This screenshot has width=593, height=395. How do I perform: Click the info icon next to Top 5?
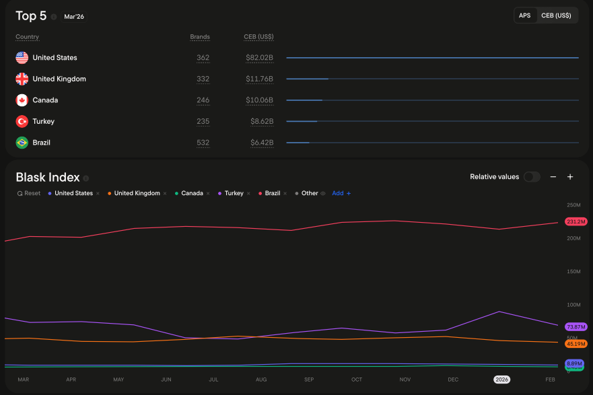coord(54,17)
